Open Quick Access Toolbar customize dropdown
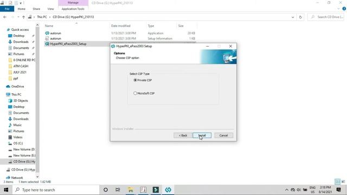347x195 pixels. [x=21, y=3]
